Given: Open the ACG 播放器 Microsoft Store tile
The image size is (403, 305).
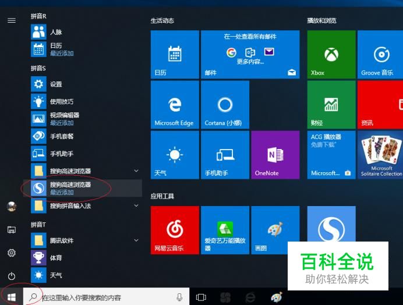Looking at the screenshot, I should 331,155.
